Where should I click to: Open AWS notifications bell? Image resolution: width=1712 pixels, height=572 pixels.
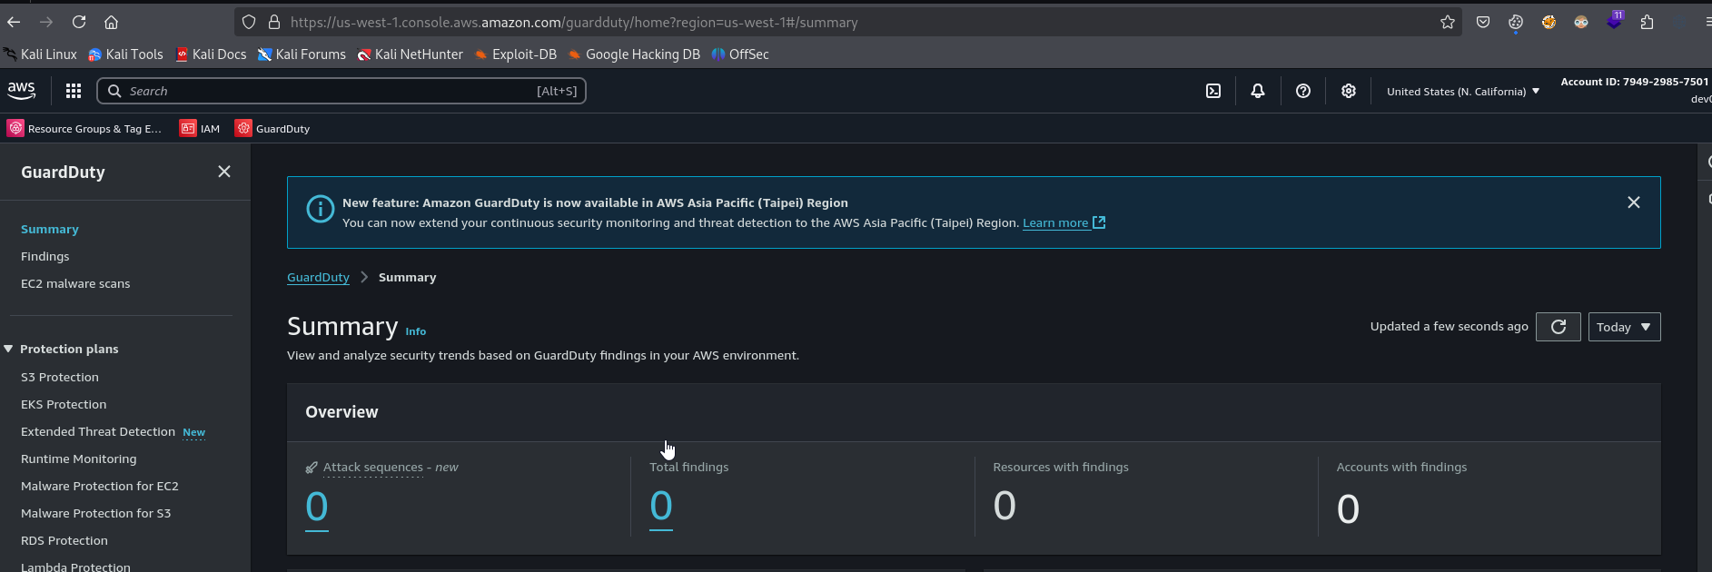pyautogui.click(x=1258, y=91)
